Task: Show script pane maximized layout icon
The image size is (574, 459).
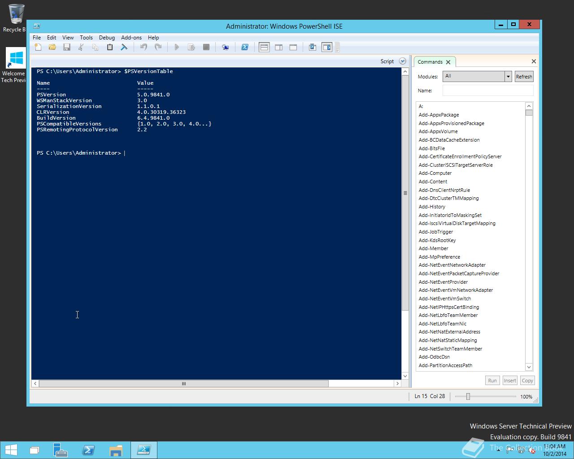Action: tap(293, 47)
